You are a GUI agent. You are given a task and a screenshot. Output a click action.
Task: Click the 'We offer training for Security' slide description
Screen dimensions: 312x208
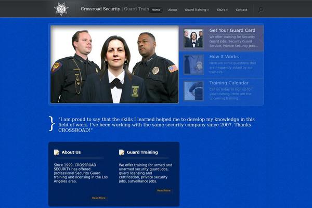[x=233, y=42]
